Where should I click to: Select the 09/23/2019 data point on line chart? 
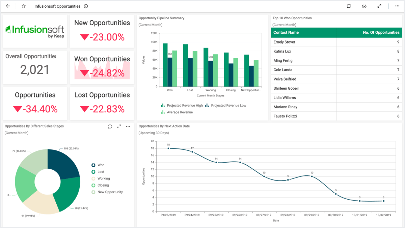[x=168, y=148]
